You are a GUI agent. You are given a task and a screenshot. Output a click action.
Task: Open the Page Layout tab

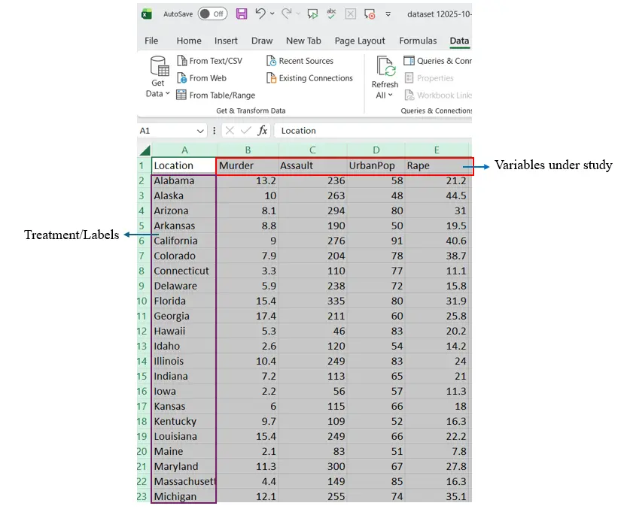360,41
